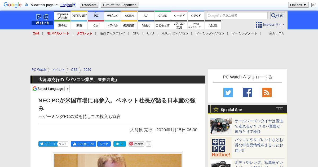Click the Twitter リスト button
Screen dimensions: 318x167
(x=63, y=144)
